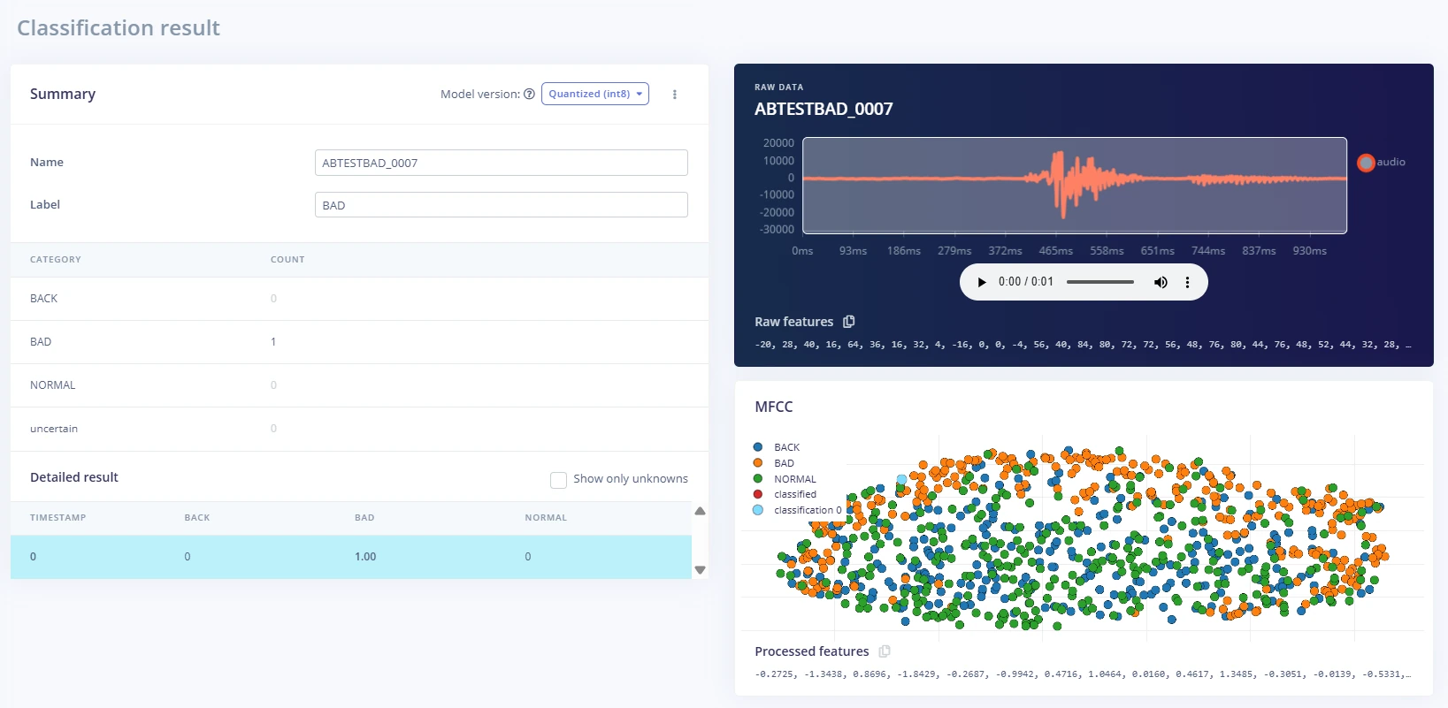Click the uncertain category row label
The image size is (1448, 708).
click(54, 429)
